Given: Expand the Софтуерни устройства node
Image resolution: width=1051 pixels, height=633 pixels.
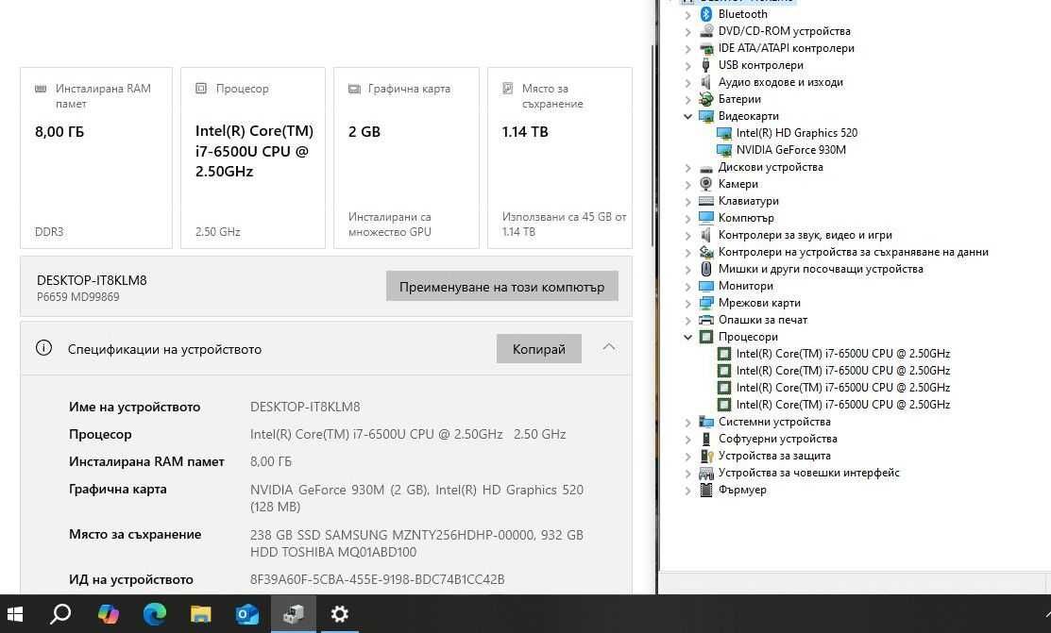Looking at the screenshot, I should click(687, 439).
